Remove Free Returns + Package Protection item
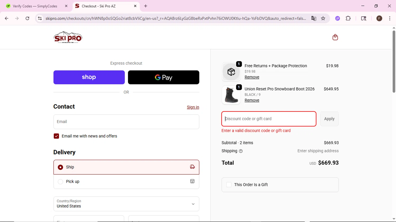 click(252, 77)
